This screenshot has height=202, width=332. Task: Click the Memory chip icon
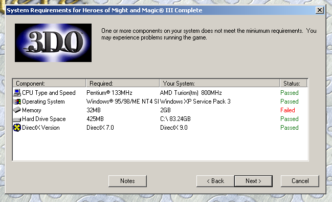[17, 110]
